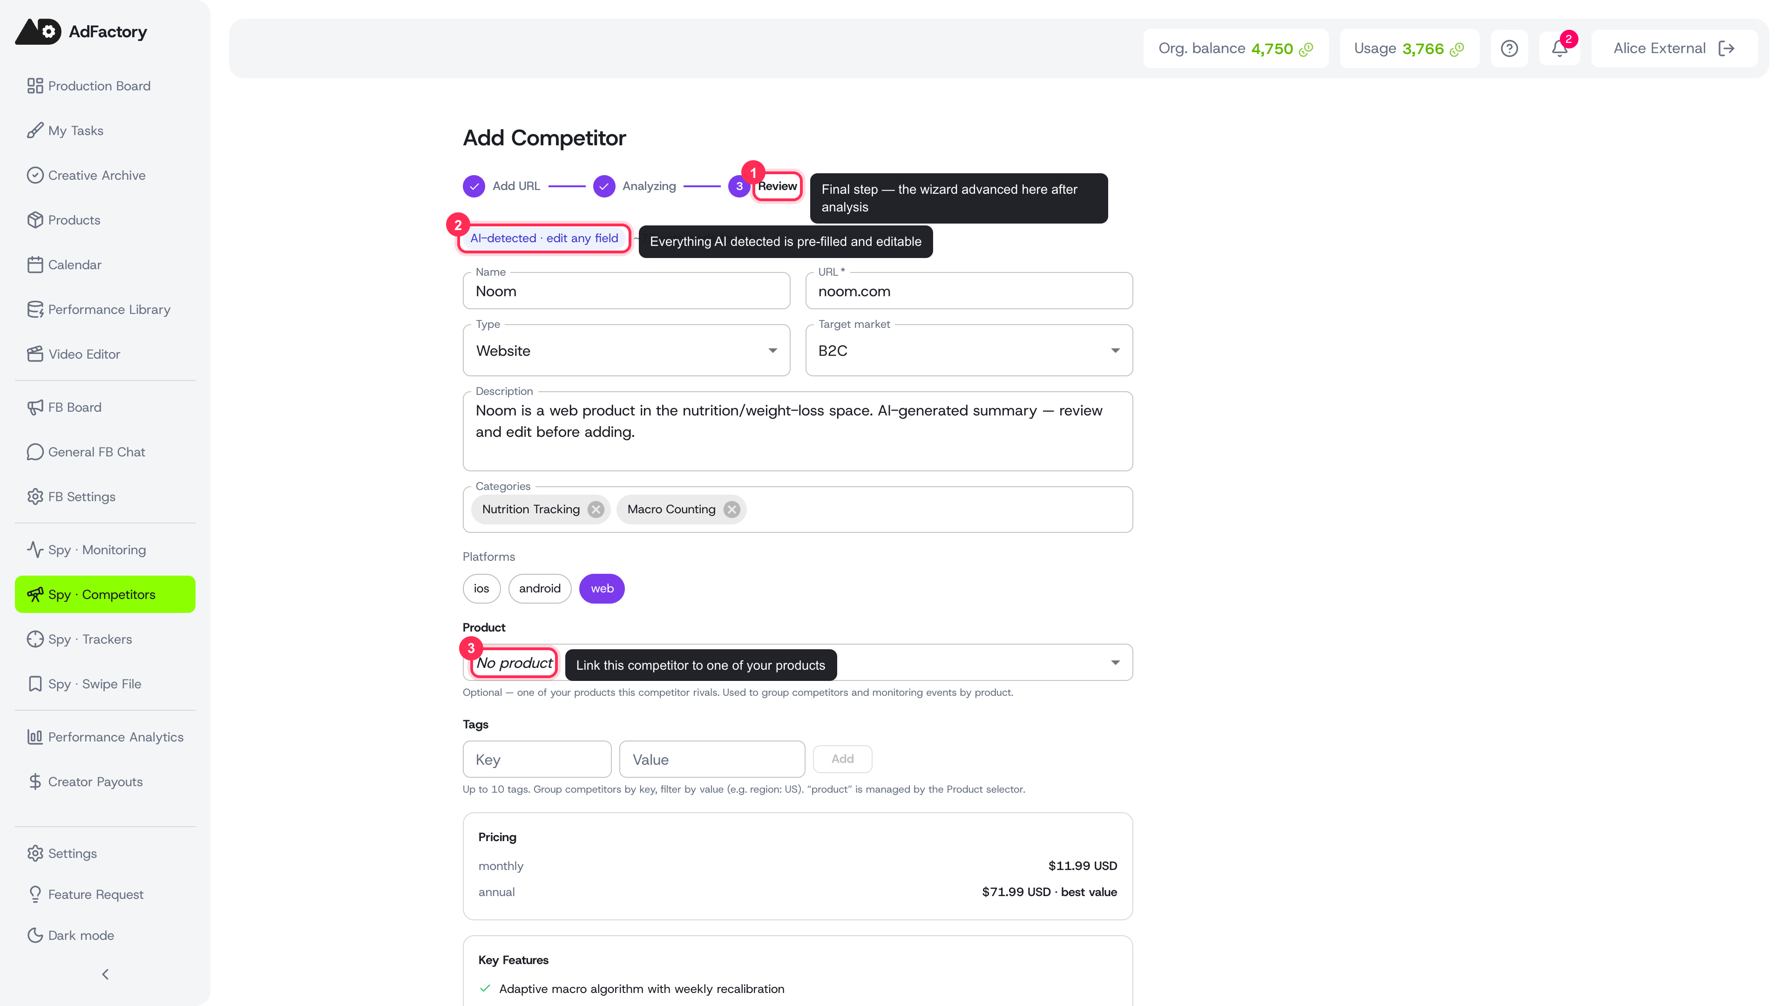The width and height of the screenshot is (1788, 1006).
Task: Open the Target market dropdown arrow
Action: [1115, 351]
